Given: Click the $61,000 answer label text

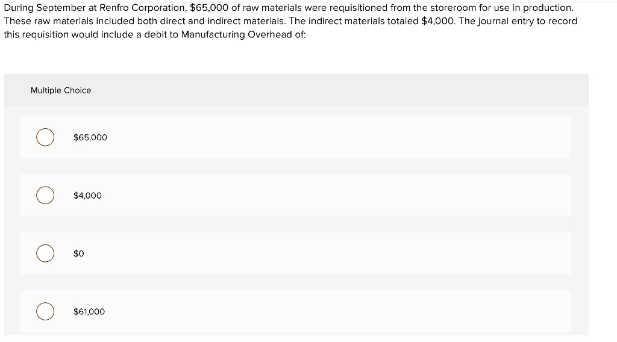Looking at the screenshot, I should tap(89, 312).
